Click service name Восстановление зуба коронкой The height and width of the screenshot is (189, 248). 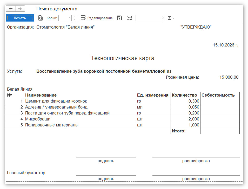pyautogui.click(x=103, y=71)
